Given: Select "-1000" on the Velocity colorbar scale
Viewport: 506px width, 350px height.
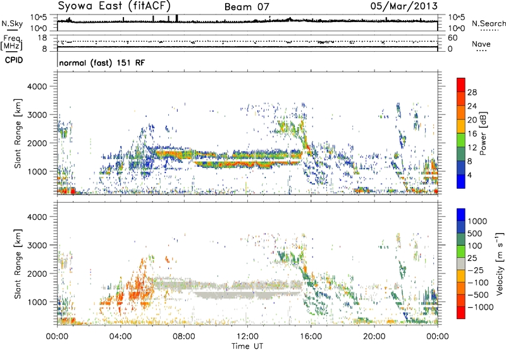Looking at the screenshot, I should click(x=481, y=307).
